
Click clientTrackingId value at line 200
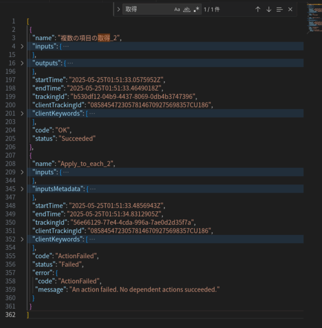tap(149, 105)
